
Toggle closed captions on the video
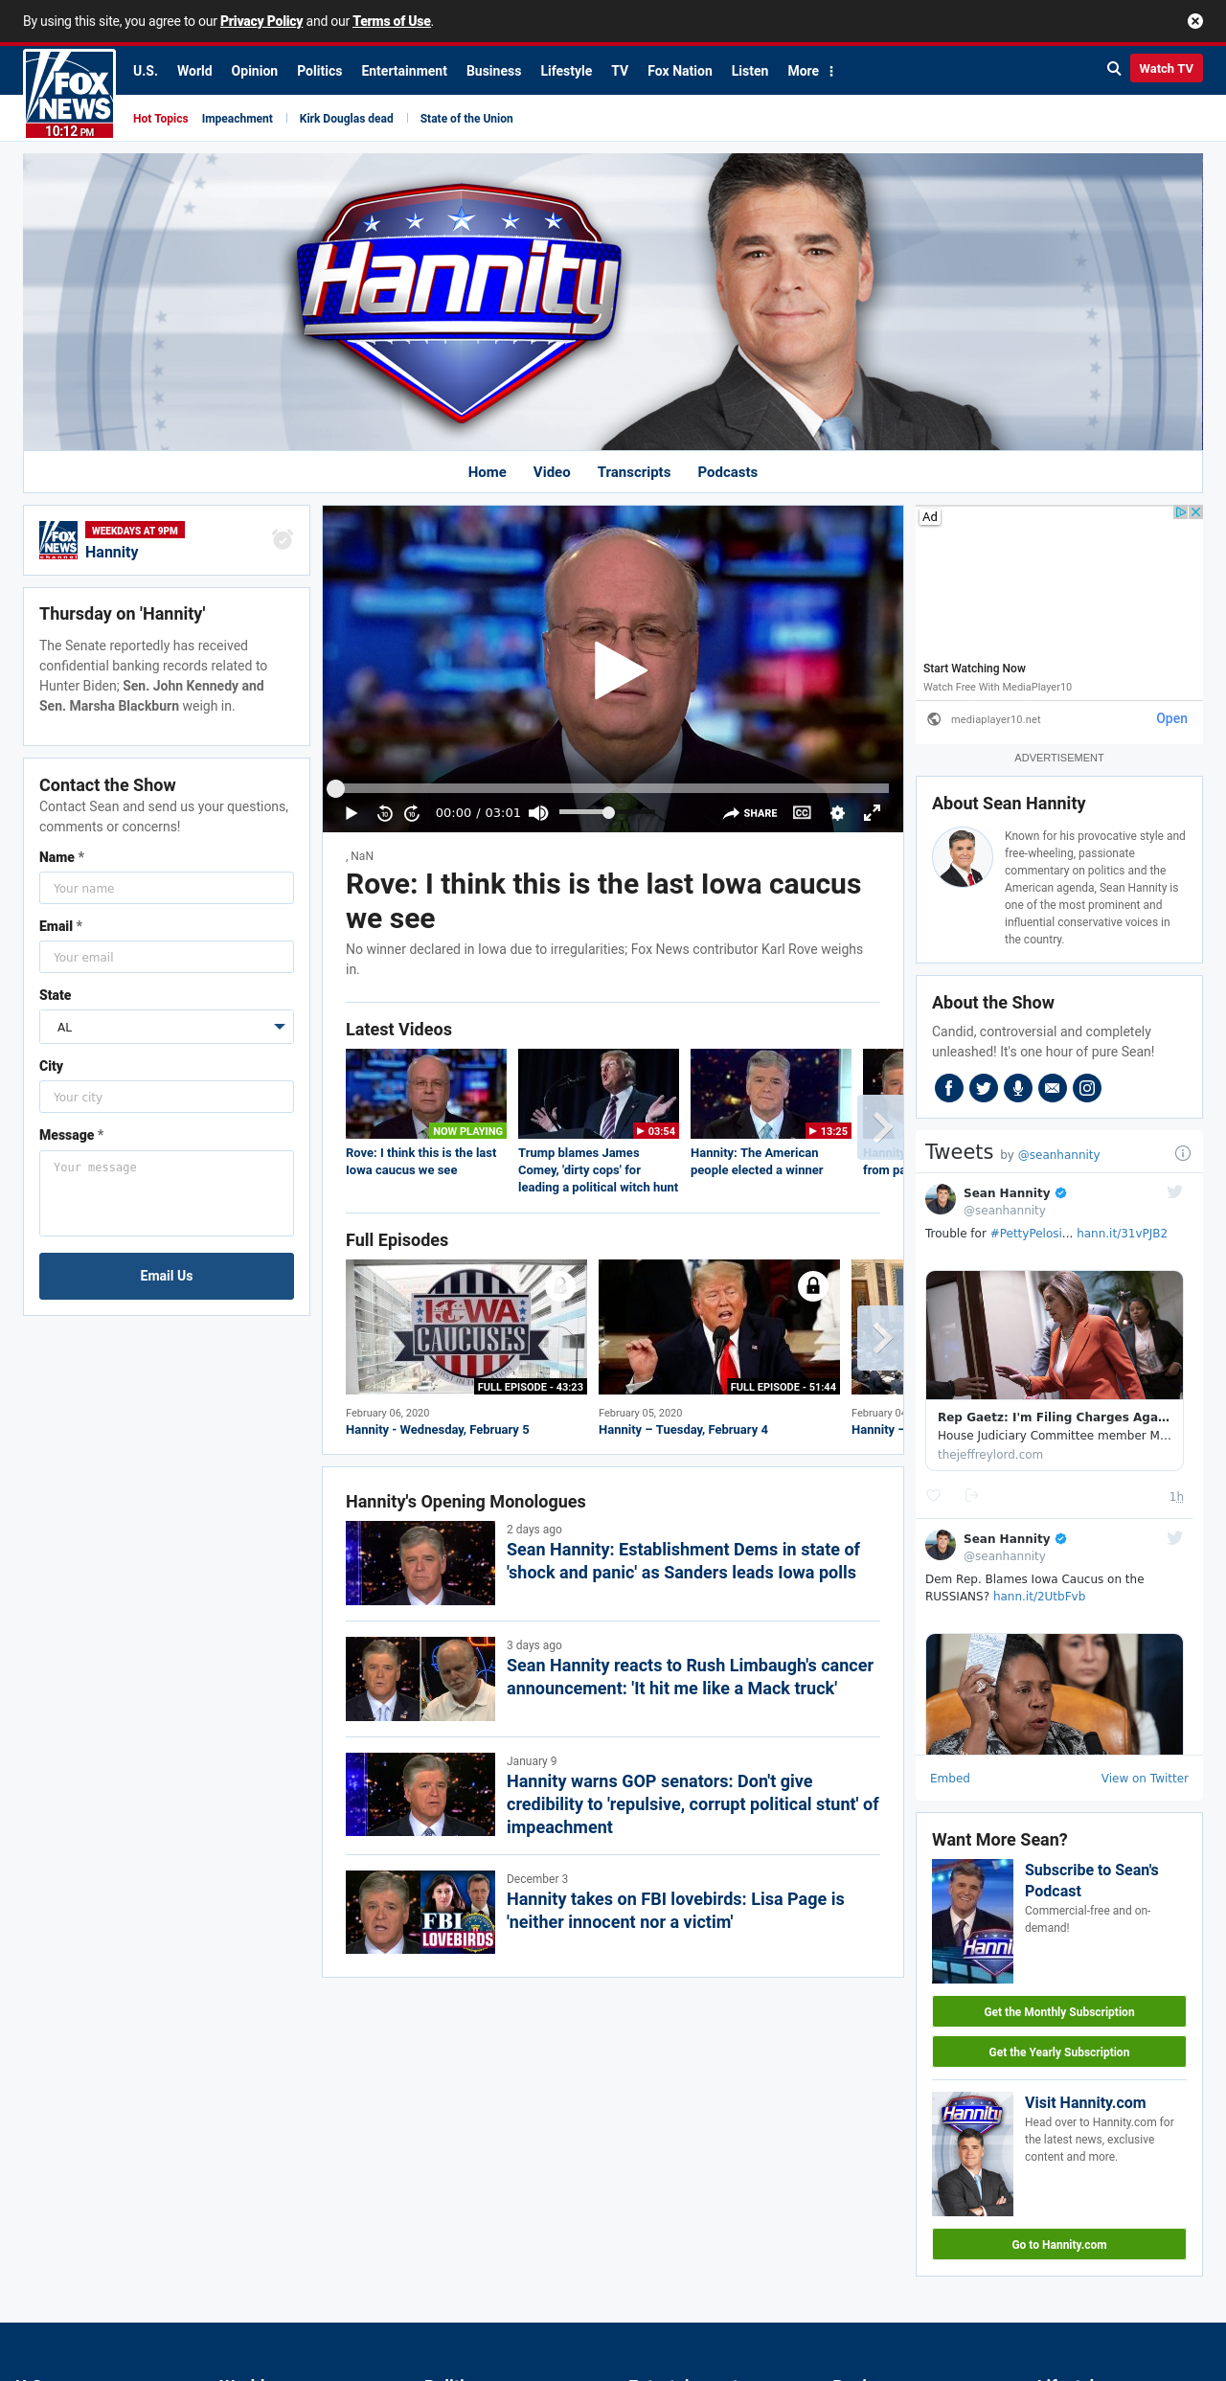coord(802,813)
